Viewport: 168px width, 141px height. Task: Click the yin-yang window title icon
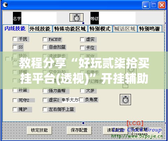pos(5,5)
